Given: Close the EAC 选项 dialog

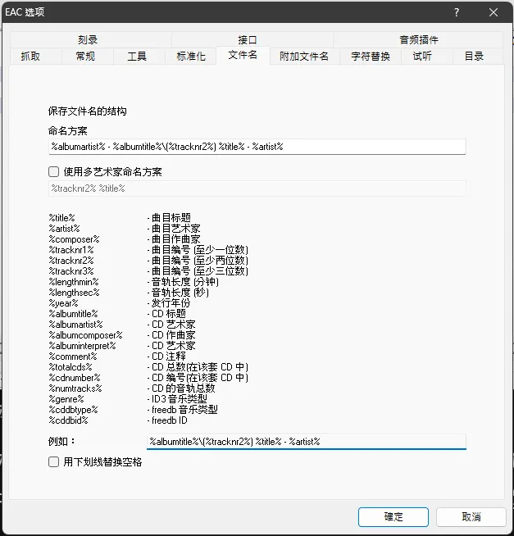Looking at the screenshot, I should pyautogui.click(x=494, y=12).
